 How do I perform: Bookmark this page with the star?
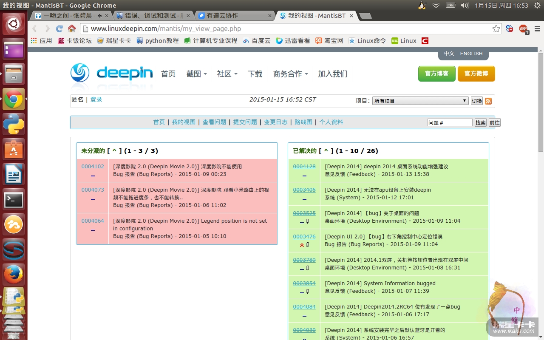click(x=496, y=29)
